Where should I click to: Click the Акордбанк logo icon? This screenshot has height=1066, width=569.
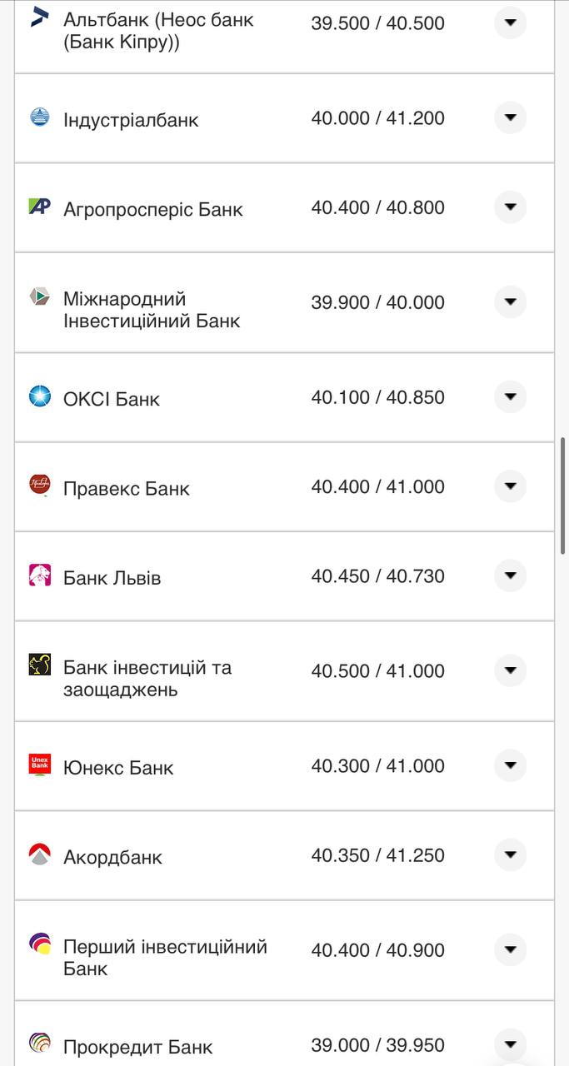[x=40, y=854]
